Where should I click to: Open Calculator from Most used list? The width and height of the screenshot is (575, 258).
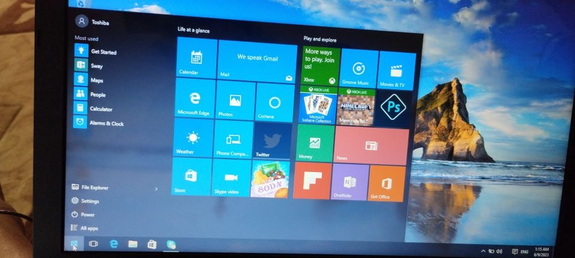(93, 108)
